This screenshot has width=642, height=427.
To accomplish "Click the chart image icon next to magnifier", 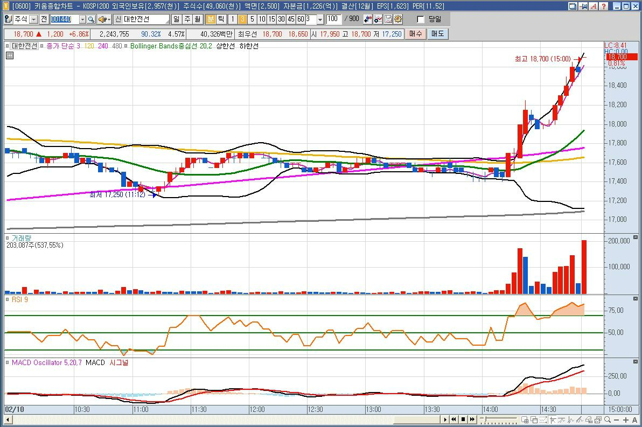I will [598, 420].
